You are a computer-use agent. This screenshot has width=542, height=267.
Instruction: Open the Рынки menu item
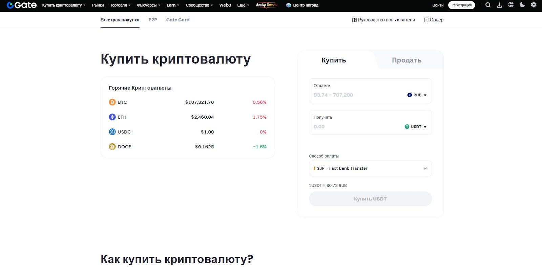pos(98,5)
